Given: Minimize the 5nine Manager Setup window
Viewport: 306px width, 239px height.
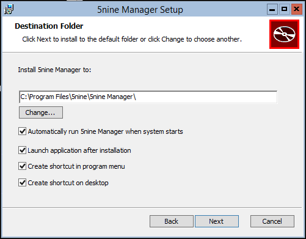Looking at the screenshot, I should (272, 9).
